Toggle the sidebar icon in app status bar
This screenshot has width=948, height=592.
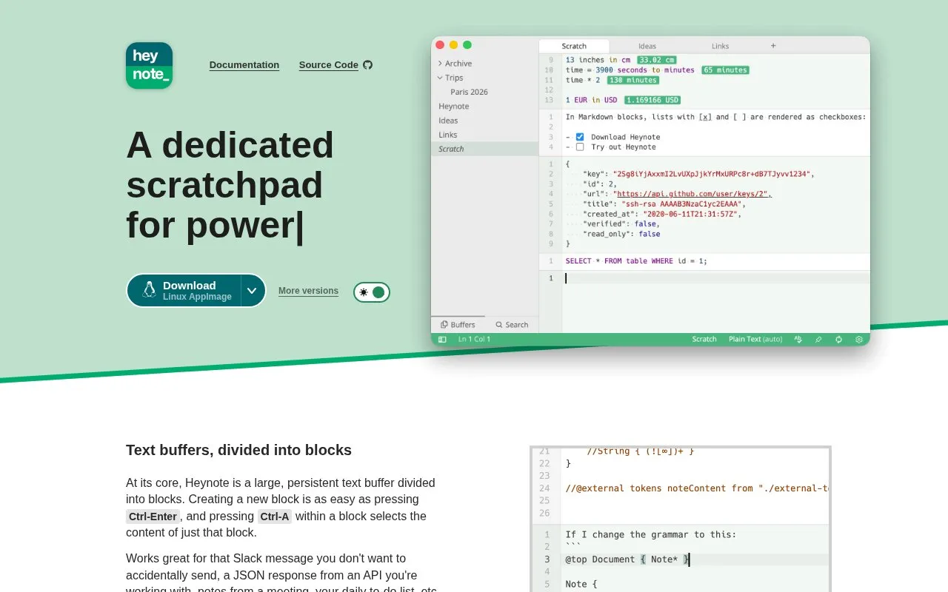(x=442, y=339)
